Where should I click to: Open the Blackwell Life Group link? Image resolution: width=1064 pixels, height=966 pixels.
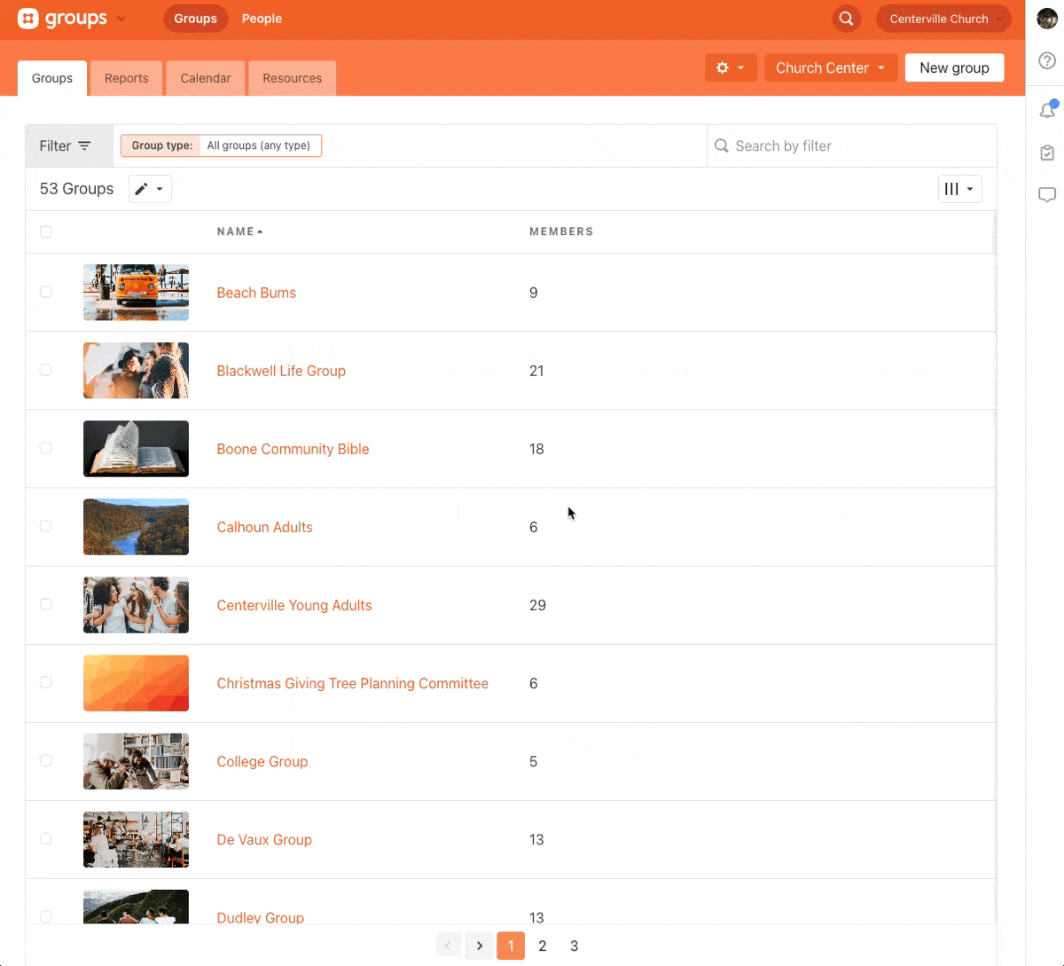pos(281,371)
